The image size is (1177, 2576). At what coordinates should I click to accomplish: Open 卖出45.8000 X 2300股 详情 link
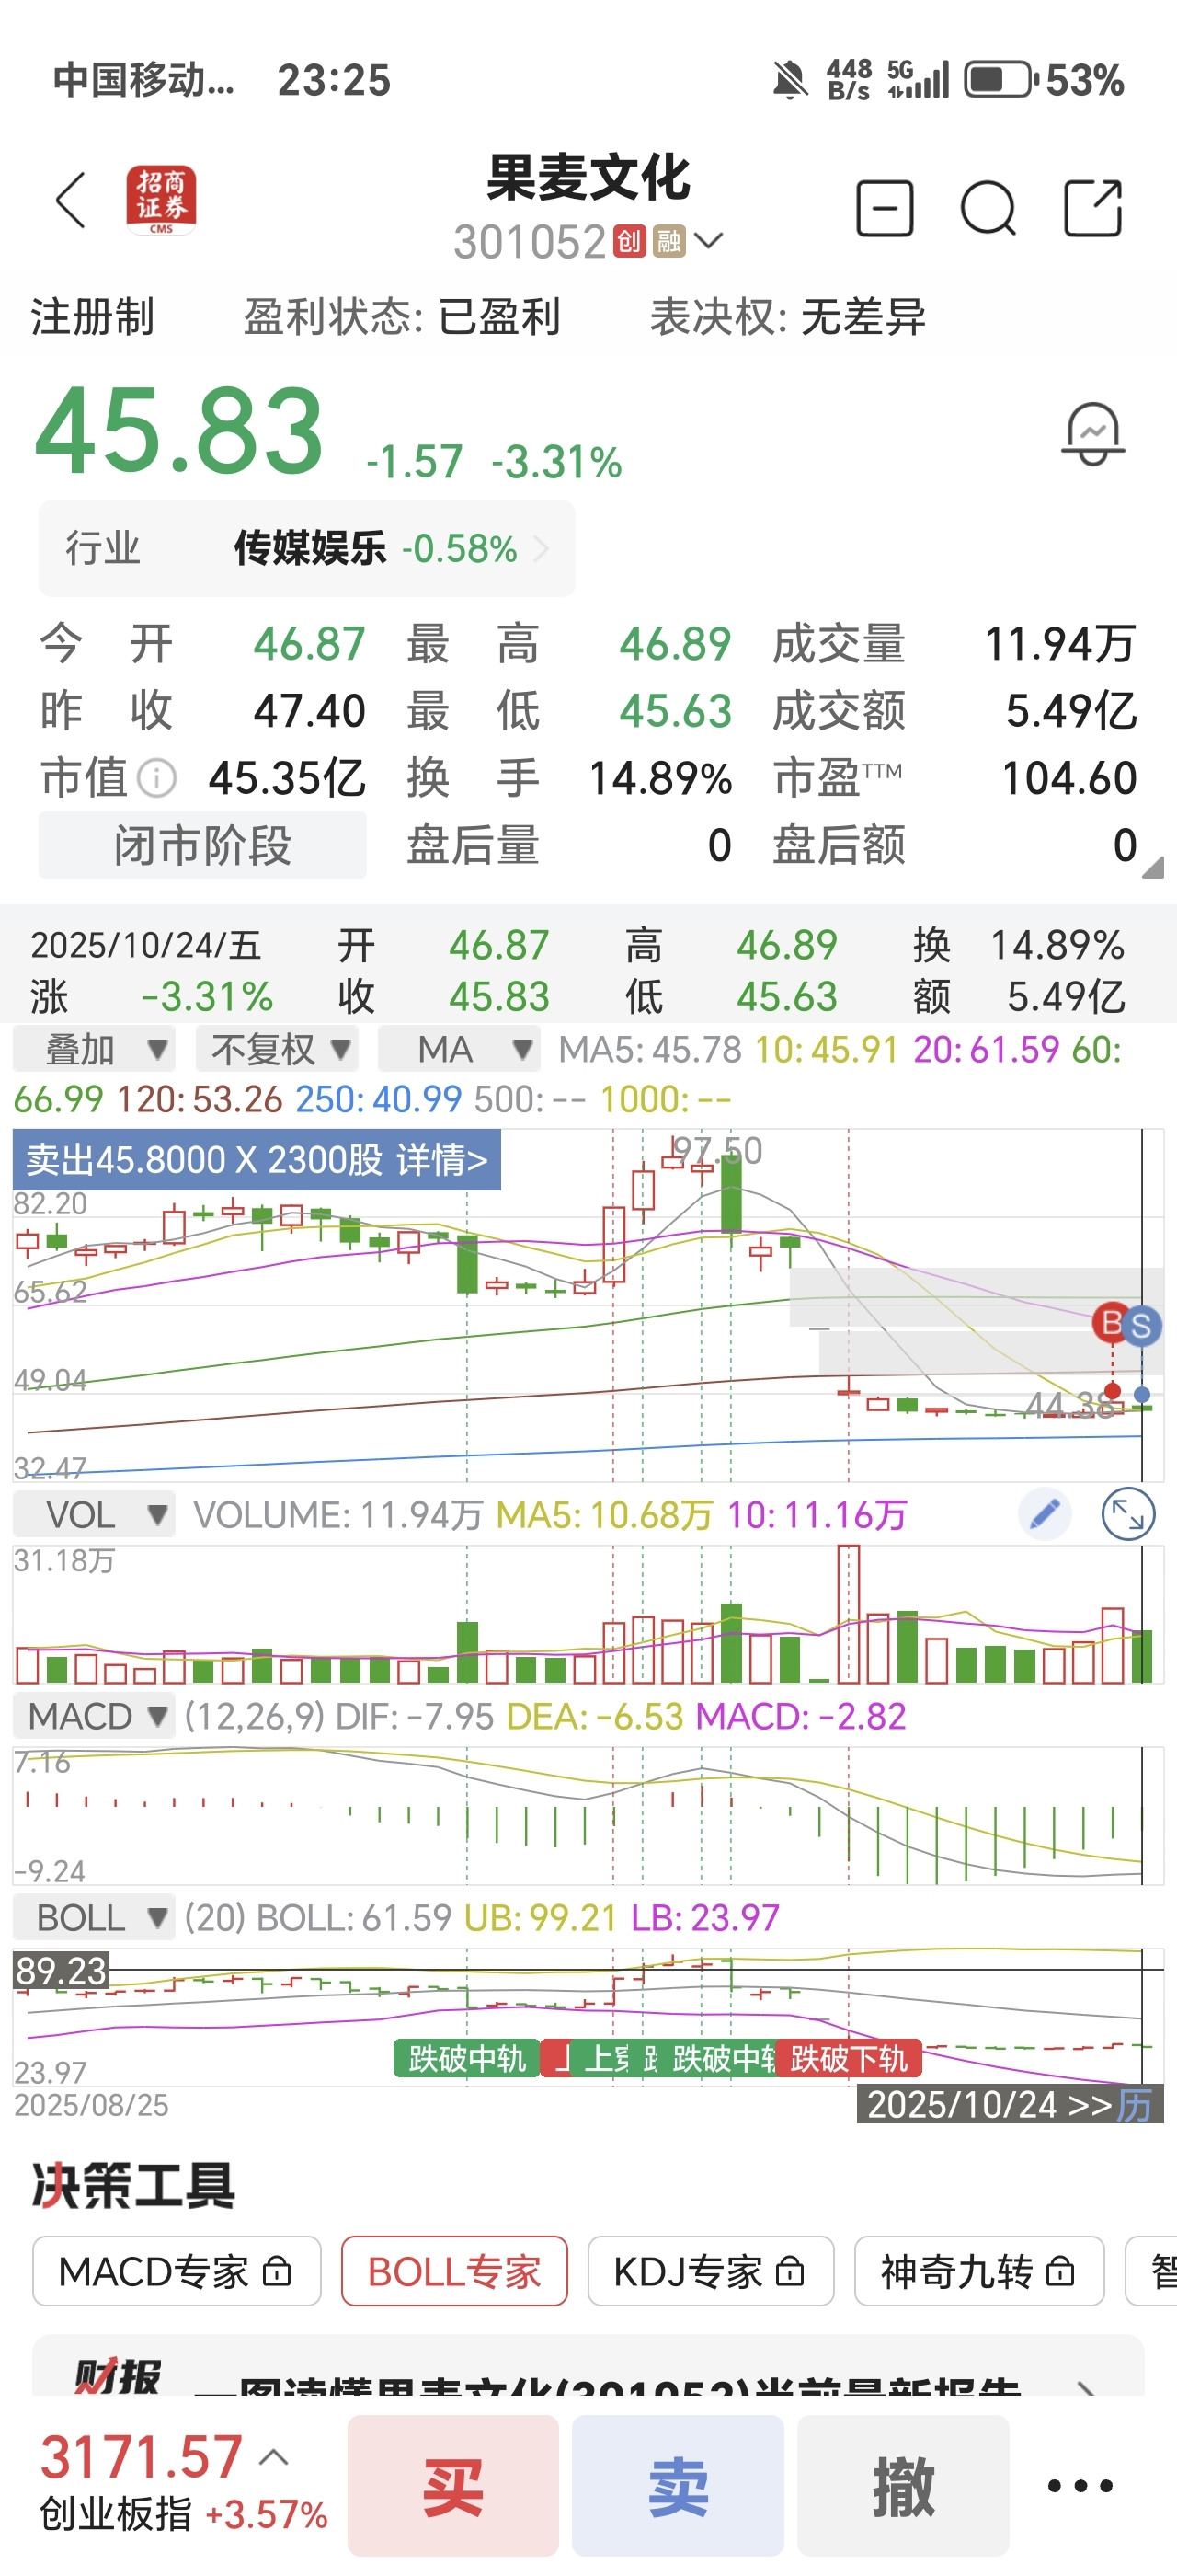click(257, 1160)
